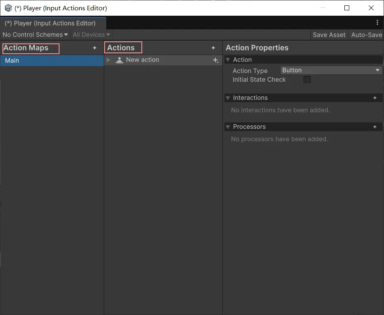Screen dimensions: 384x315
Task: Open the window's three-dot options menu
Action: point(377,22)
